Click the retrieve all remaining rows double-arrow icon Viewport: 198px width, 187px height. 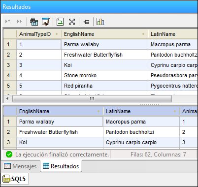19,21
